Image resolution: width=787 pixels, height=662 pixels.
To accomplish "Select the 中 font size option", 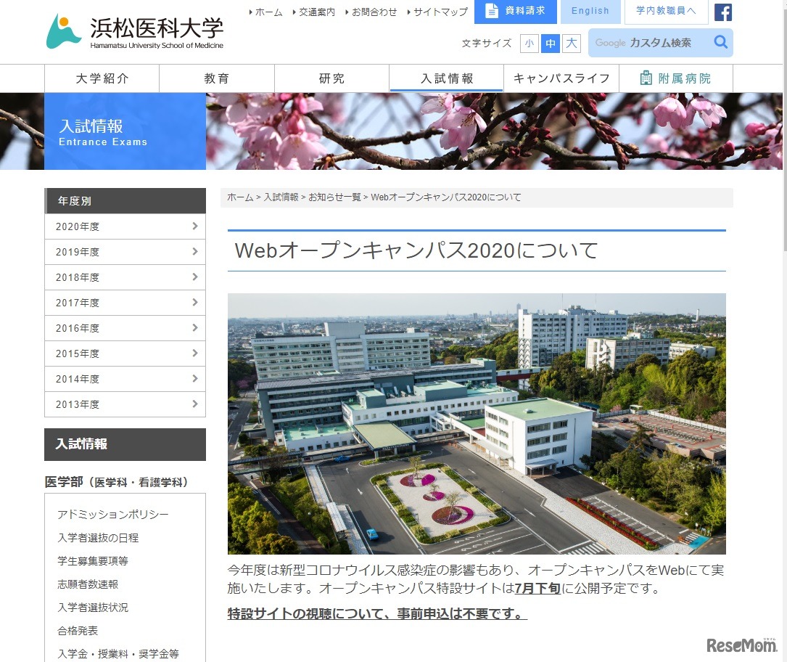I will (551, 44).
